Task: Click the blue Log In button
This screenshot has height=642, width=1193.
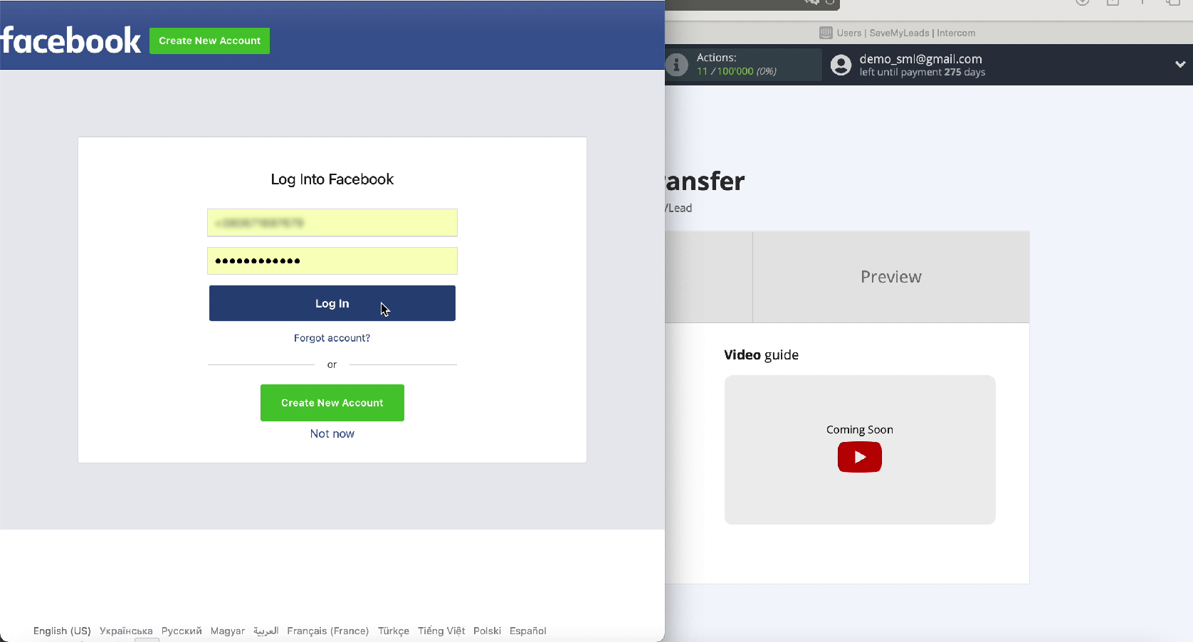Action: tap(332, 303)
